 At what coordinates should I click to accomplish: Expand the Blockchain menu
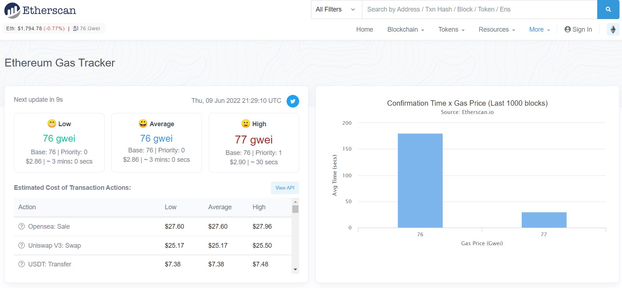pos(405,29)
